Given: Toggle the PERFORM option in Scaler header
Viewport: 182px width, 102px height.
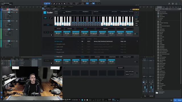Looking at the screenshot, I should pyautogui.click(x=96, y=12).
